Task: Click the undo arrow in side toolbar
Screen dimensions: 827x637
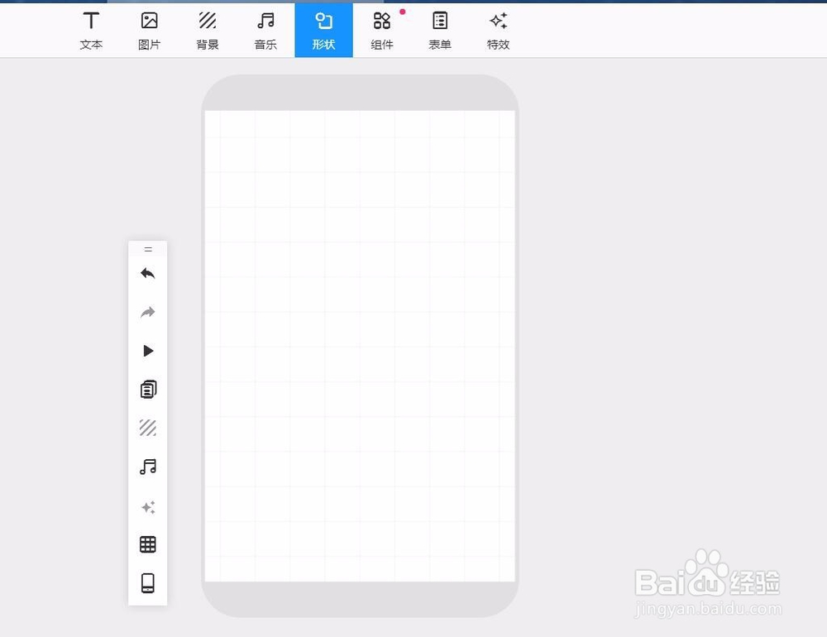Action: pos(148,273)
